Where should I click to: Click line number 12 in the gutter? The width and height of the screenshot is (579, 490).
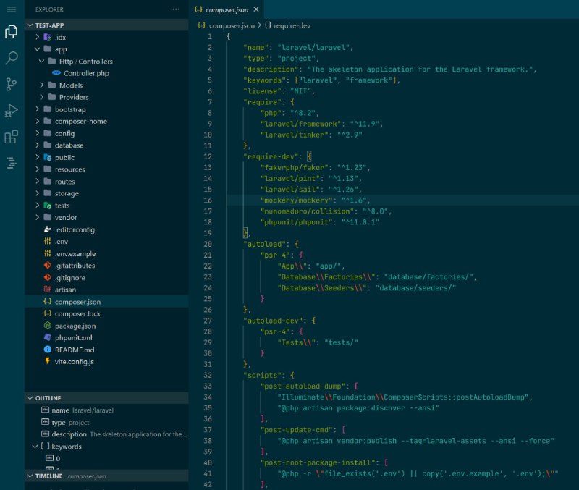click(208, 156)
